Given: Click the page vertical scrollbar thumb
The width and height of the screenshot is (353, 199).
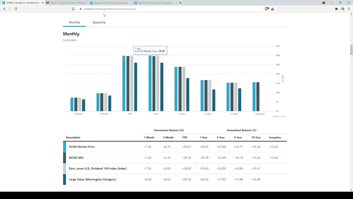Looking at the screenshot, I should point(351,50).
